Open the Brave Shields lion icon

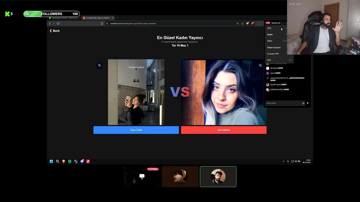(247, 24)
